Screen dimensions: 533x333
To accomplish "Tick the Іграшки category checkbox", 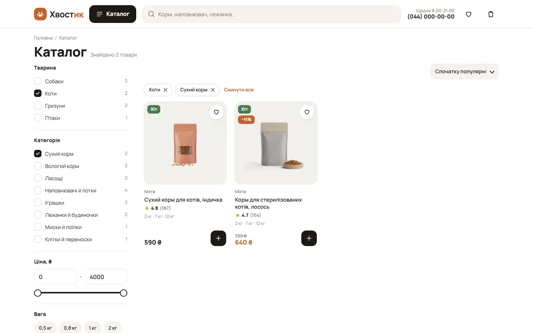I will [x=38, y=202].
